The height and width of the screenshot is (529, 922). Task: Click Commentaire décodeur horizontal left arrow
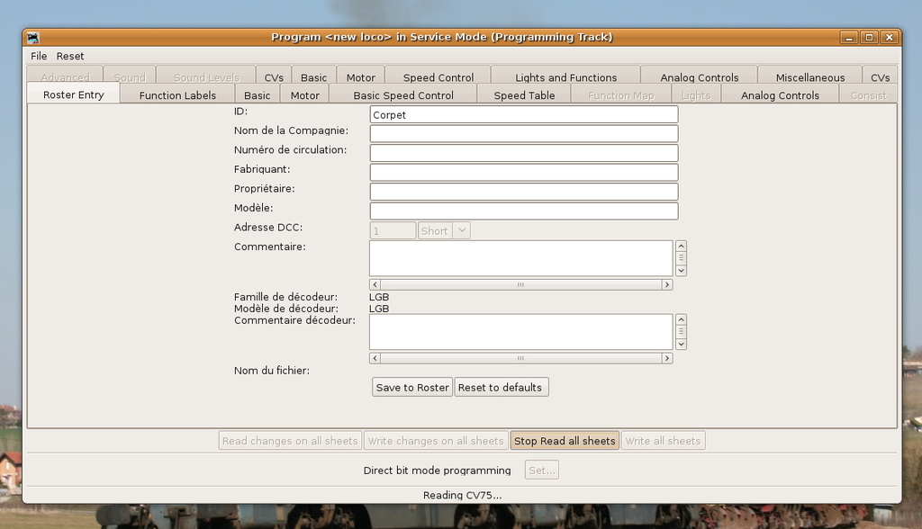(x=375, y=358)
